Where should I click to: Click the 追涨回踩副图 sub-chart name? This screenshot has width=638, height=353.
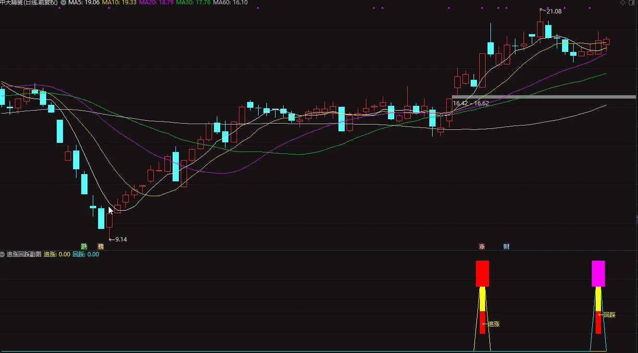pos(24,254)
